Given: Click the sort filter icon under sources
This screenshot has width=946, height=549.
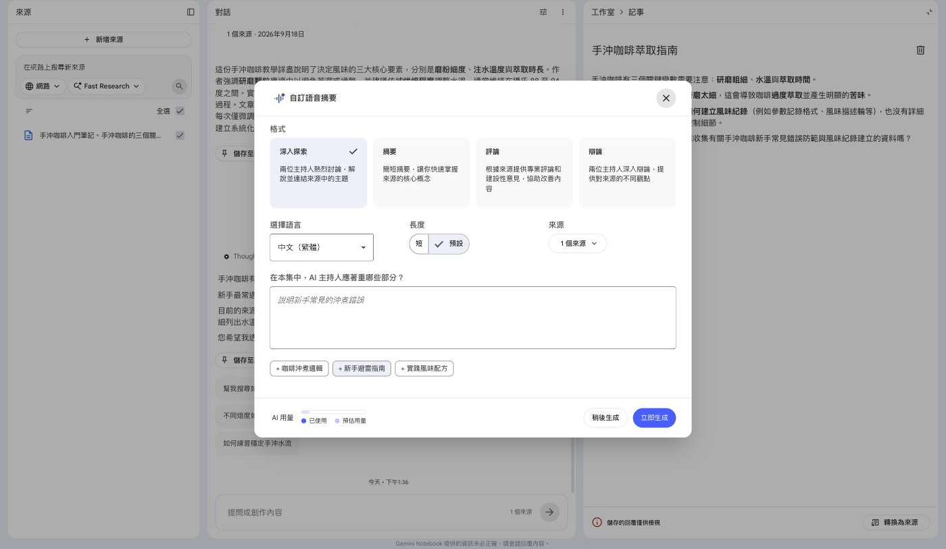Looking at the screenshot, I should click(x=29, y=111).
